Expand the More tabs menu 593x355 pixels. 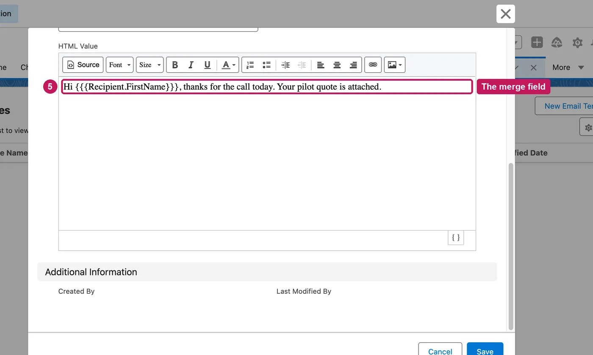point(568,67)
